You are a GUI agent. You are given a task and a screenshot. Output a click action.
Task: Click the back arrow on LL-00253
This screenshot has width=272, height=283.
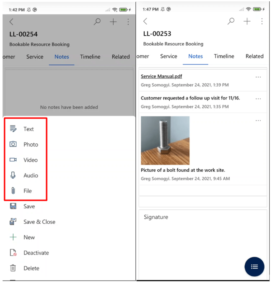[x=145, y=21]
